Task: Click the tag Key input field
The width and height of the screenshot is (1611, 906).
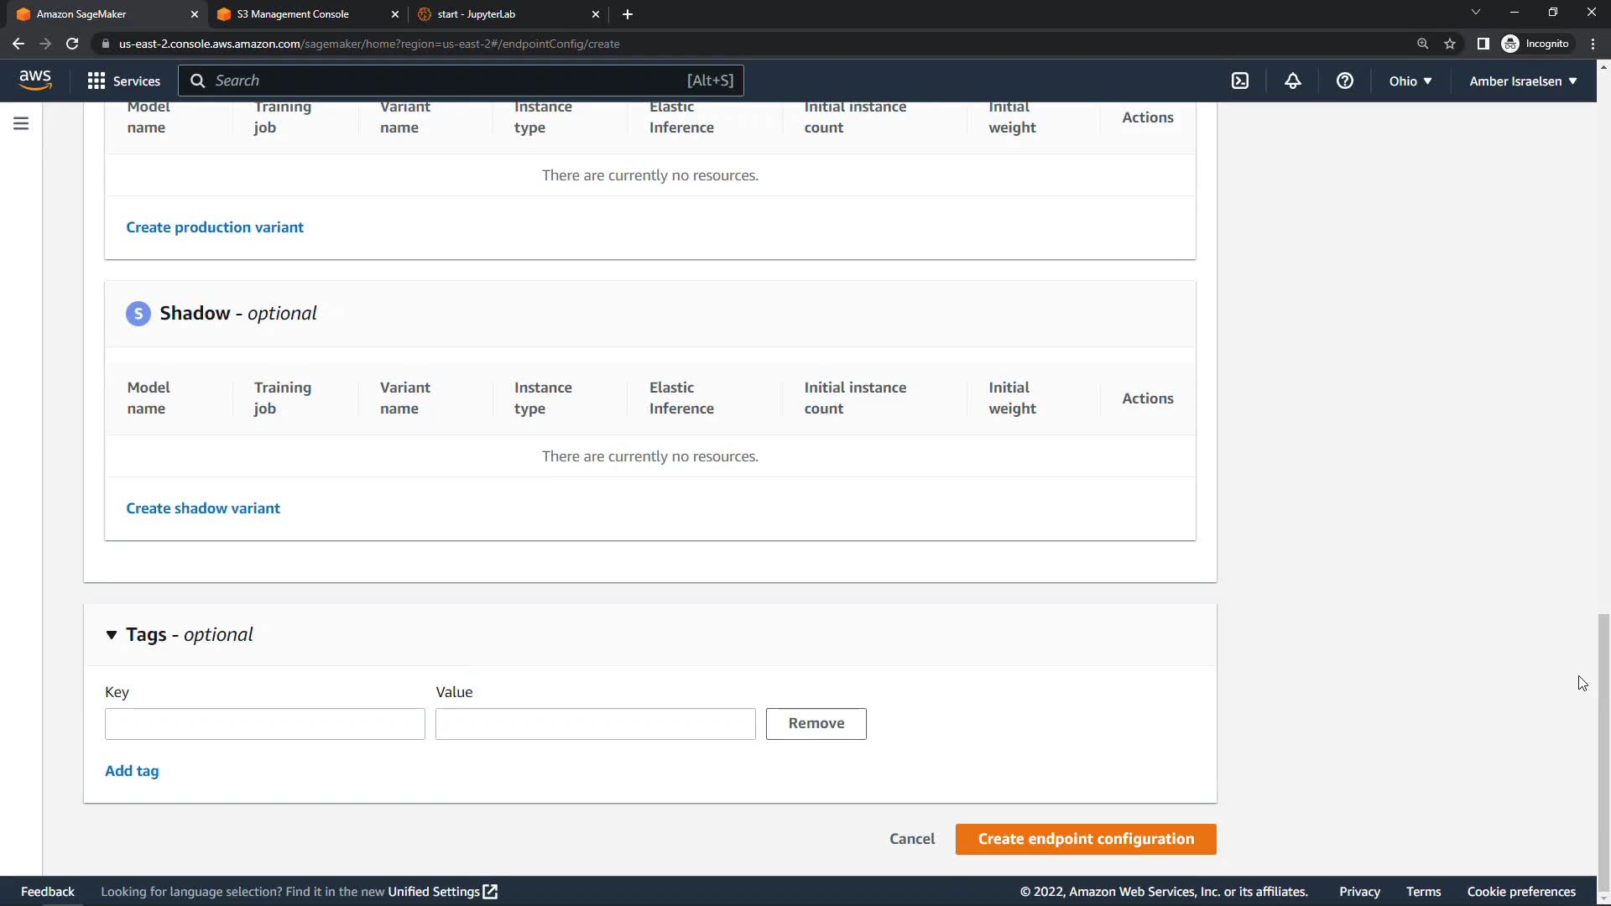Action: point(264,724)
